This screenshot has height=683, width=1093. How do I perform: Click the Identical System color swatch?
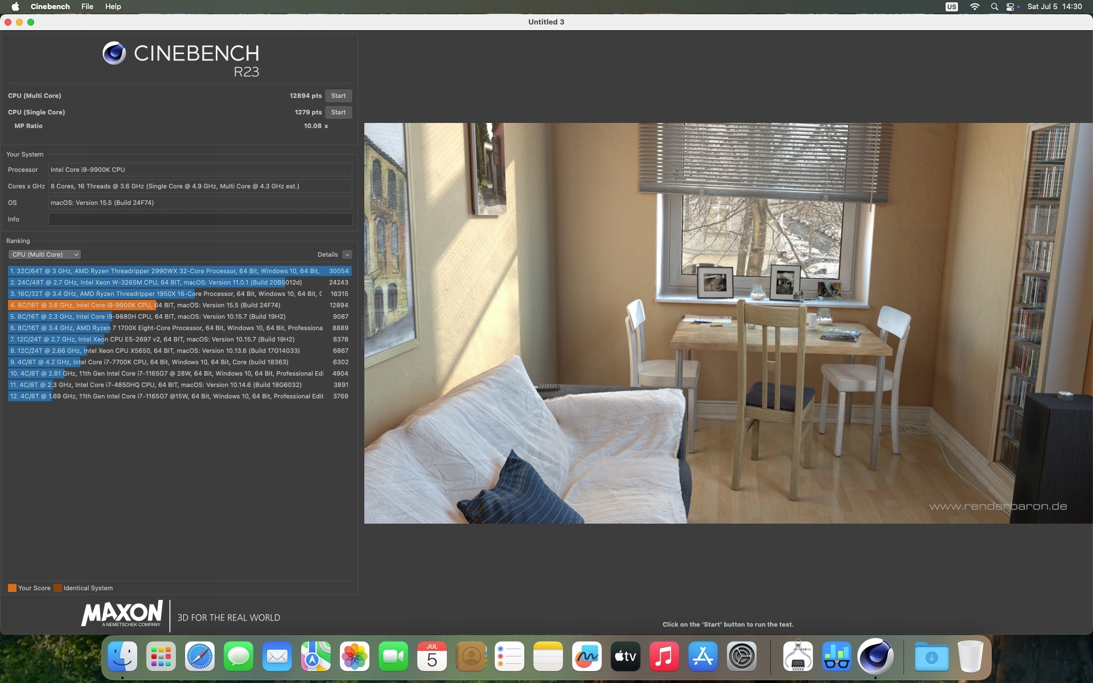pyautogui.click(x=57, y=588)
